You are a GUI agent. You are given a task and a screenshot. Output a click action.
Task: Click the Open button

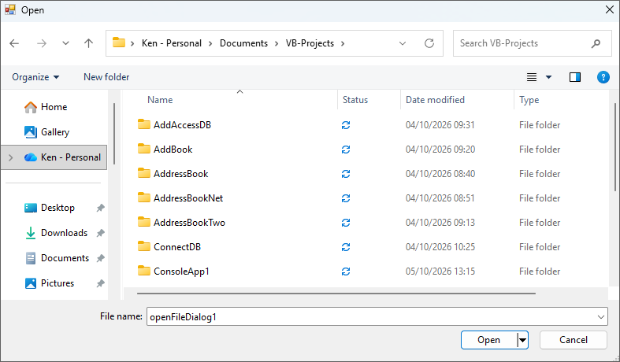tap(488, 340)
